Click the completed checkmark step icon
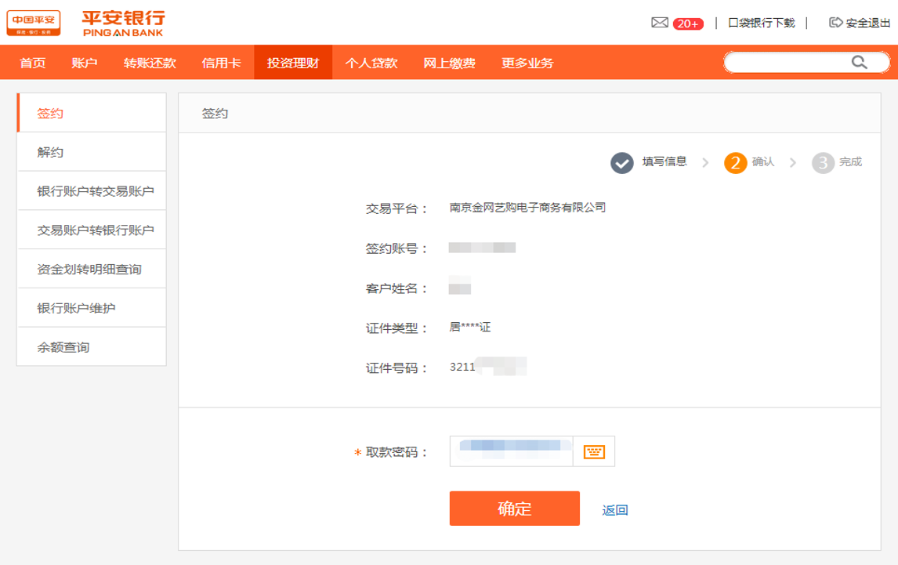 coord(621,163)
